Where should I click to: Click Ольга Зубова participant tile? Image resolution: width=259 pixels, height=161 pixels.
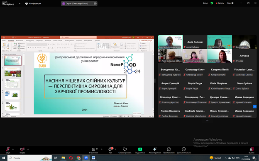click(244, 83)
